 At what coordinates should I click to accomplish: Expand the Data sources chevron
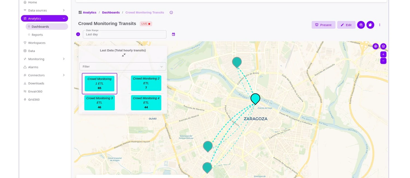click(x=64, y=10)
